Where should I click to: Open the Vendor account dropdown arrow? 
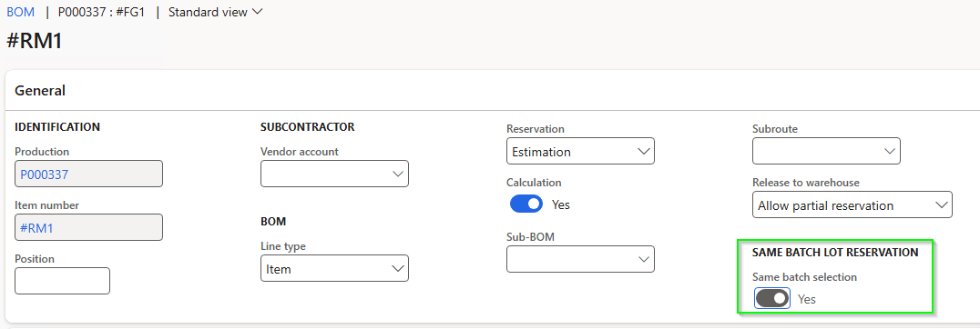point(398,174)
